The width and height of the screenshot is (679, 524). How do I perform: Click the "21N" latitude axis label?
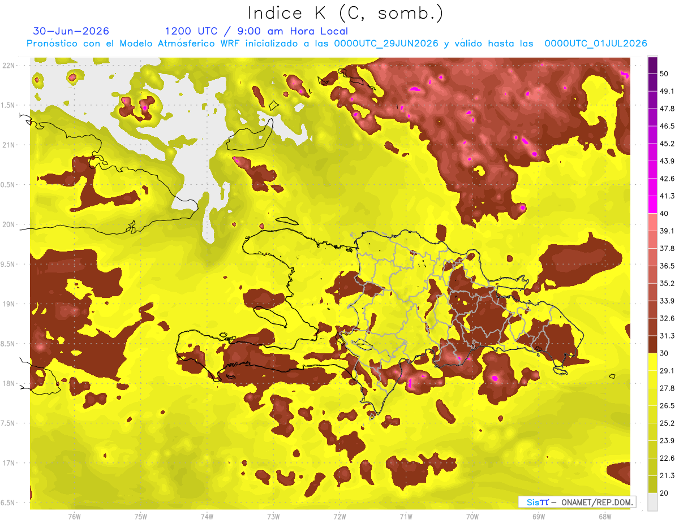[10, 145]
